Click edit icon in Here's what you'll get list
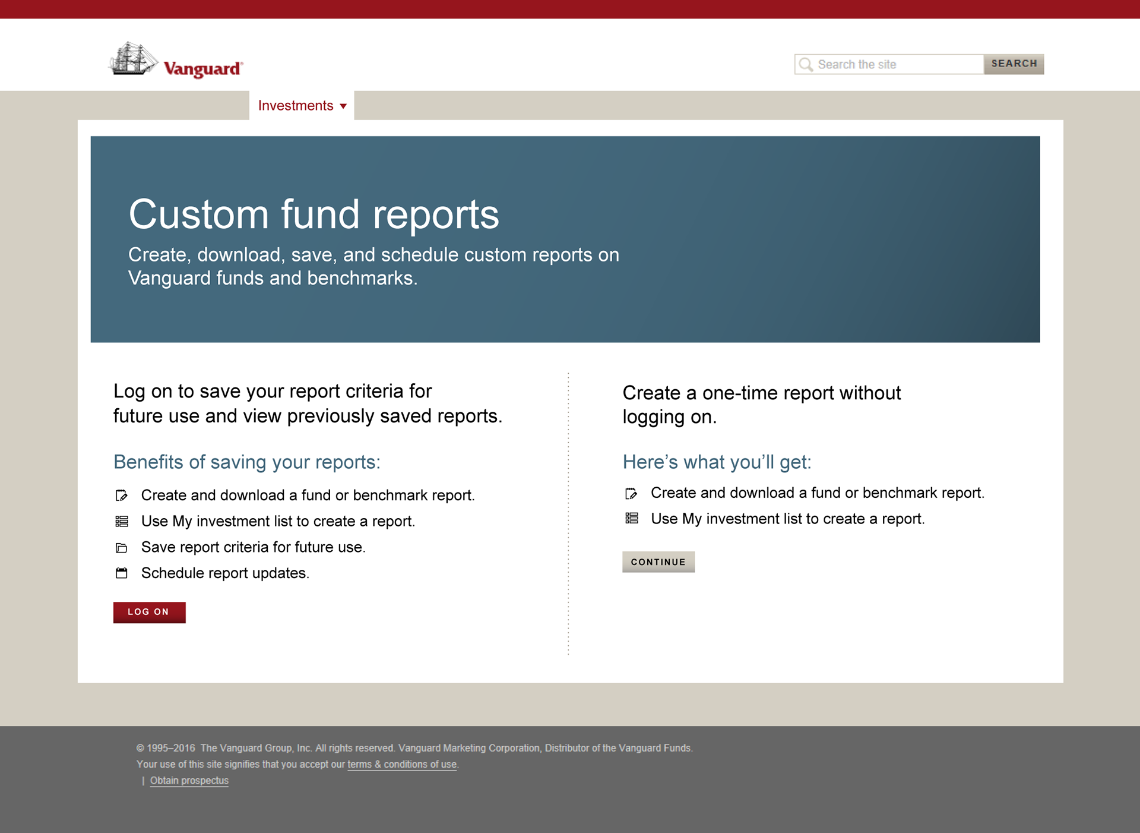 631,493
